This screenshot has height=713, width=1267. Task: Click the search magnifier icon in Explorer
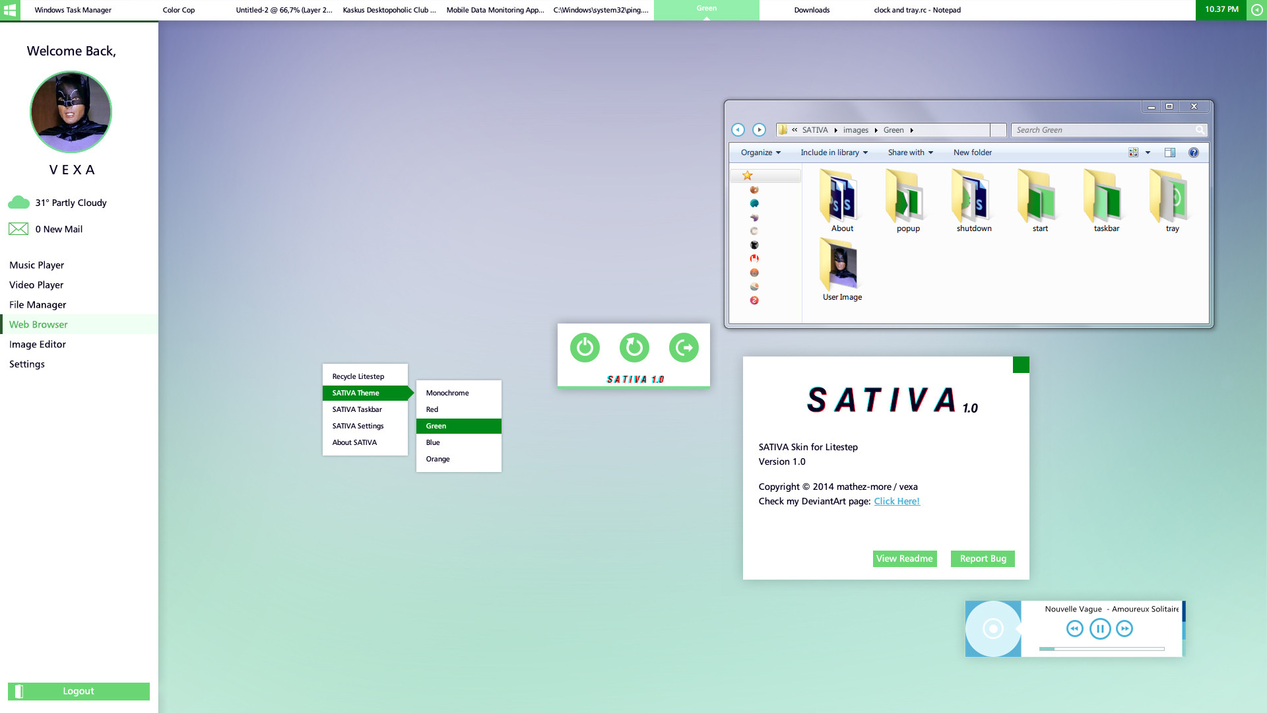(x=1200, y=130)
